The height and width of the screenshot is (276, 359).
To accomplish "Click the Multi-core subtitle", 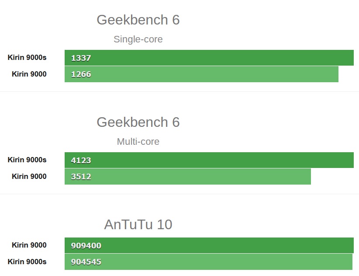I will coord(138,141).
